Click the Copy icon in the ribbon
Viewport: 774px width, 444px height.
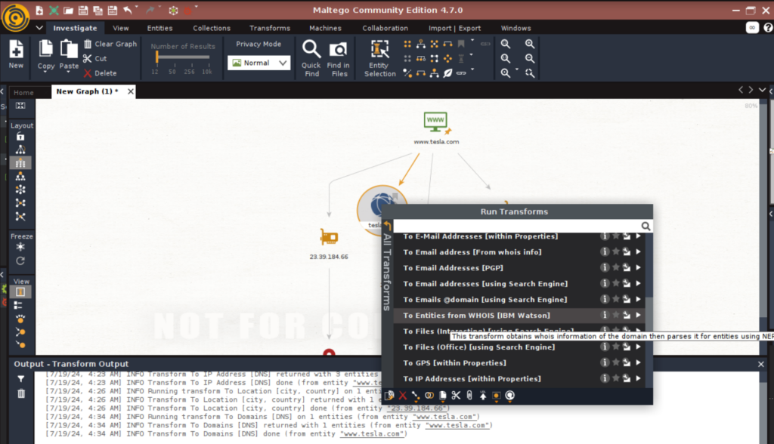tap(46, 49)
